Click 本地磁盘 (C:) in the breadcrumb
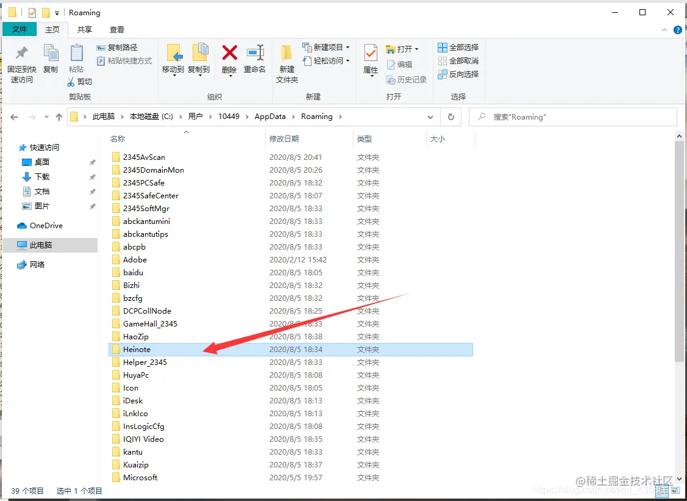 (x=151, y=117)
